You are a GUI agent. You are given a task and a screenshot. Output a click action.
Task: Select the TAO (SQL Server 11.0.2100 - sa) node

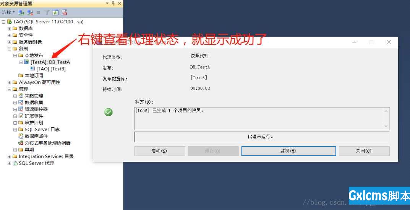coord(48,22)
